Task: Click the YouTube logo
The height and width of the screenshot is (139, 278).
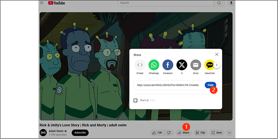Action: point(56,3)
